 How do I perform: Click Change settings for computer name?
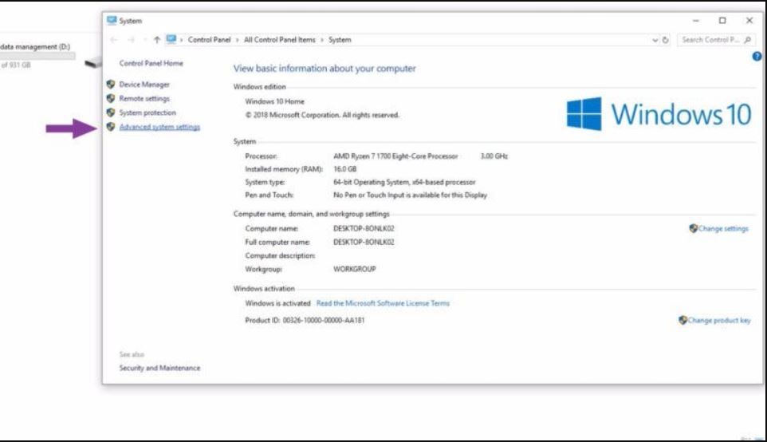(723, 229)
